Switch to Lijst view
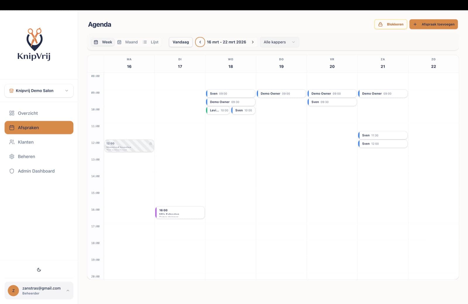Screen dimensions: 468x304 [x=151, y=42]
